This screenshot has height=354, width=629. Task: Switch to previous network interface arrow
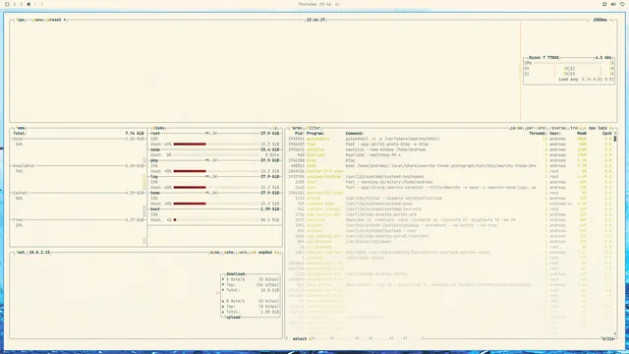254,253
